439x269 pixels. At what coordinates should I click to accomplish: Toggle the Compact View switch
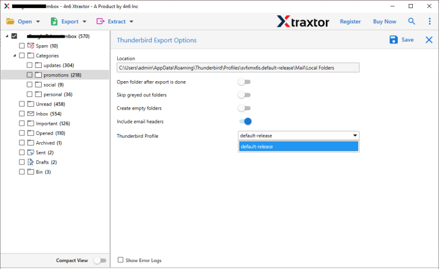[x=99, y=260]
